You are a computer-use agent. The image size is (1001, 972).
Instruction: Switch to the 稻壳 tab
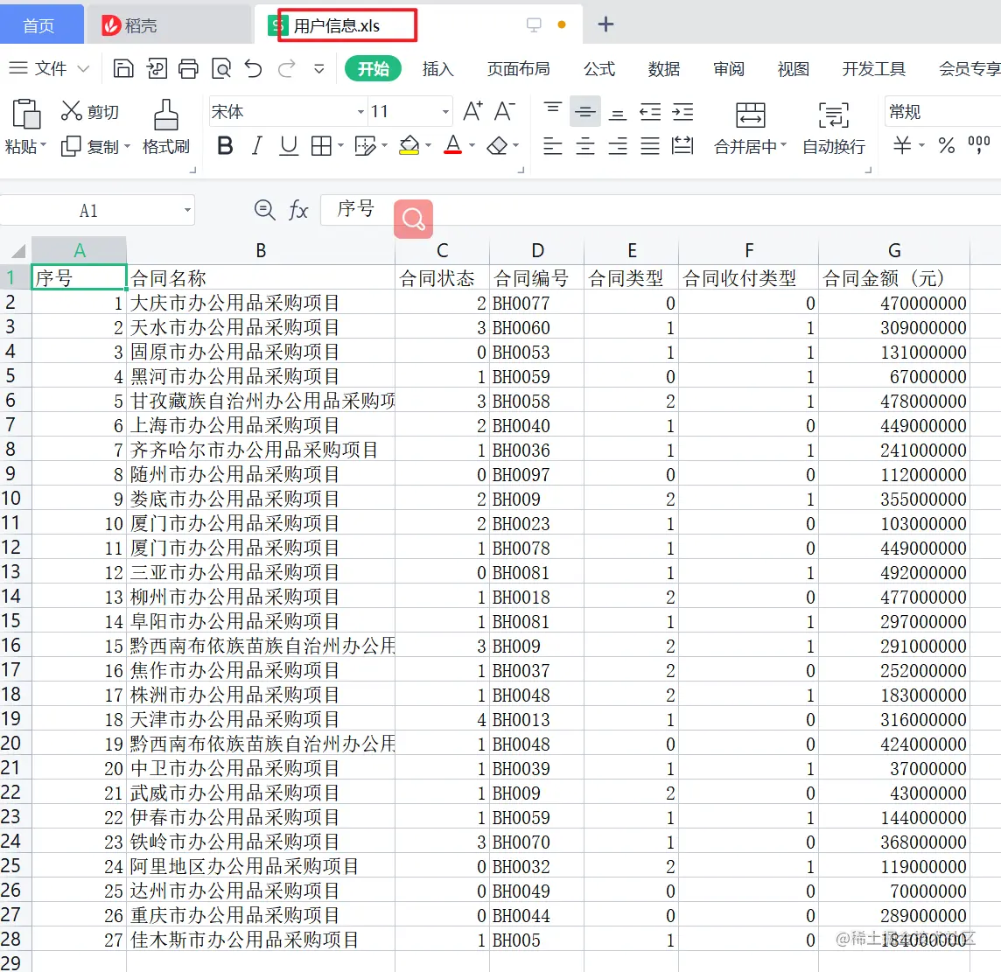point(167,25)
